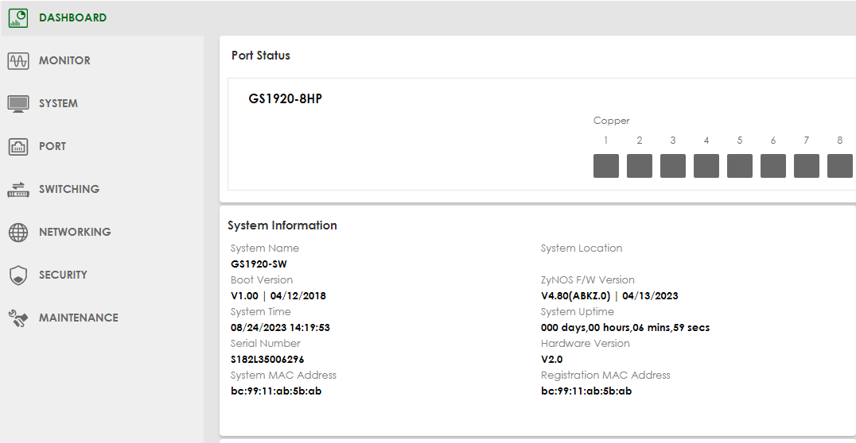Click the Boot Version label
856x443 pixels.
click(262, 280)
